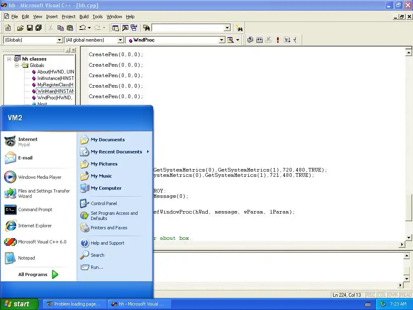Viewport: 413px width, 310px height.
Task: Click Run... in Start menu
Action: [x=97, y=267]
